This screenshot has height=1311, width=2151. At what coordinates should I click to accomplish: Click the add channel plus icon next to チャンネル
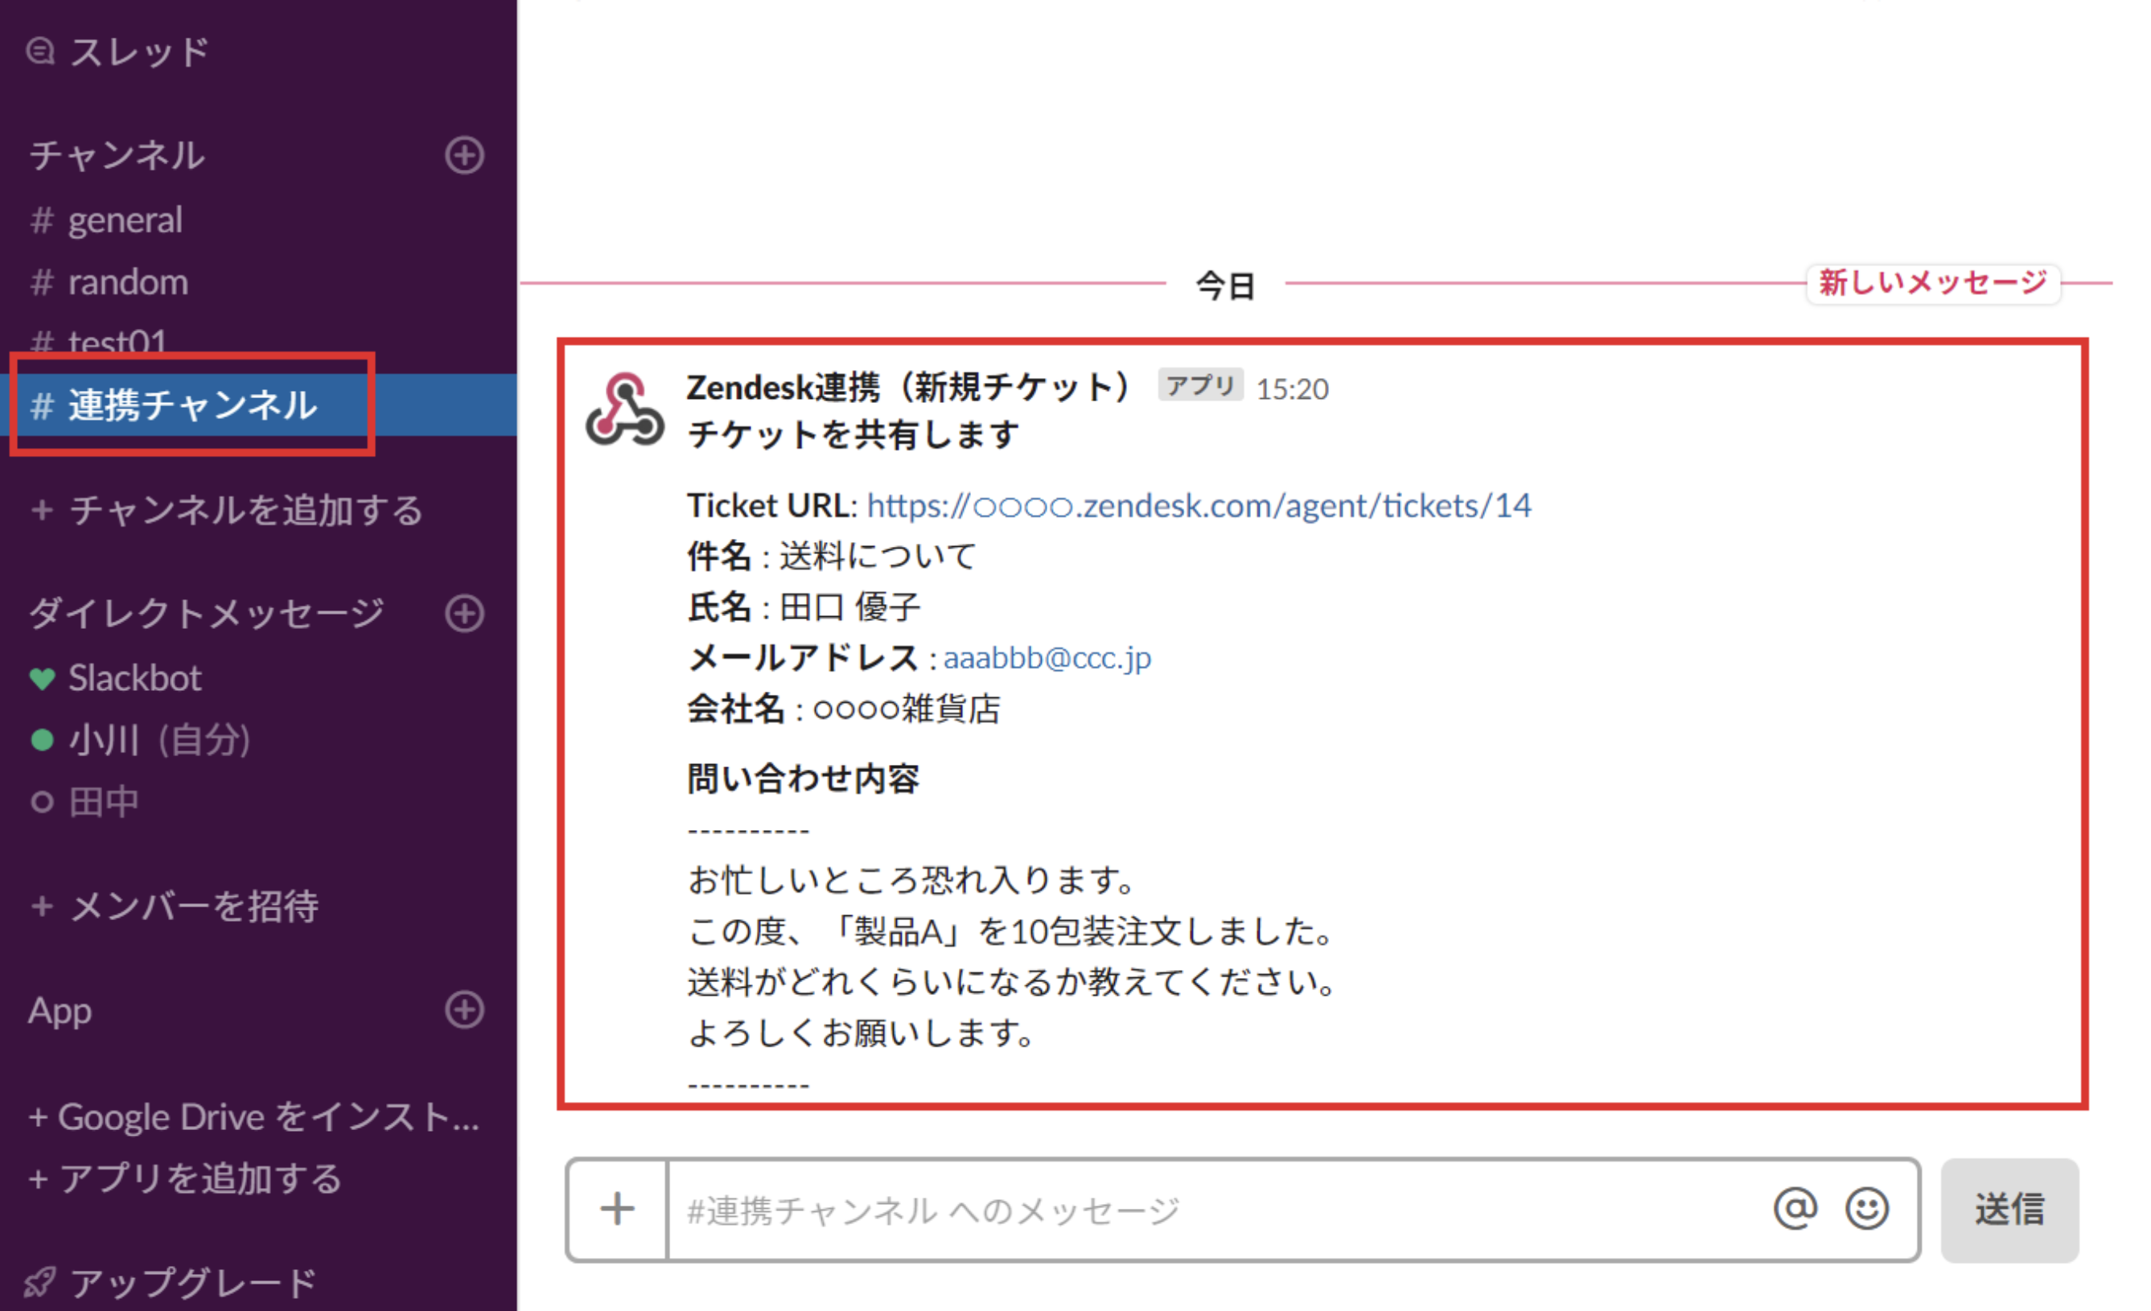click(464, 155)
